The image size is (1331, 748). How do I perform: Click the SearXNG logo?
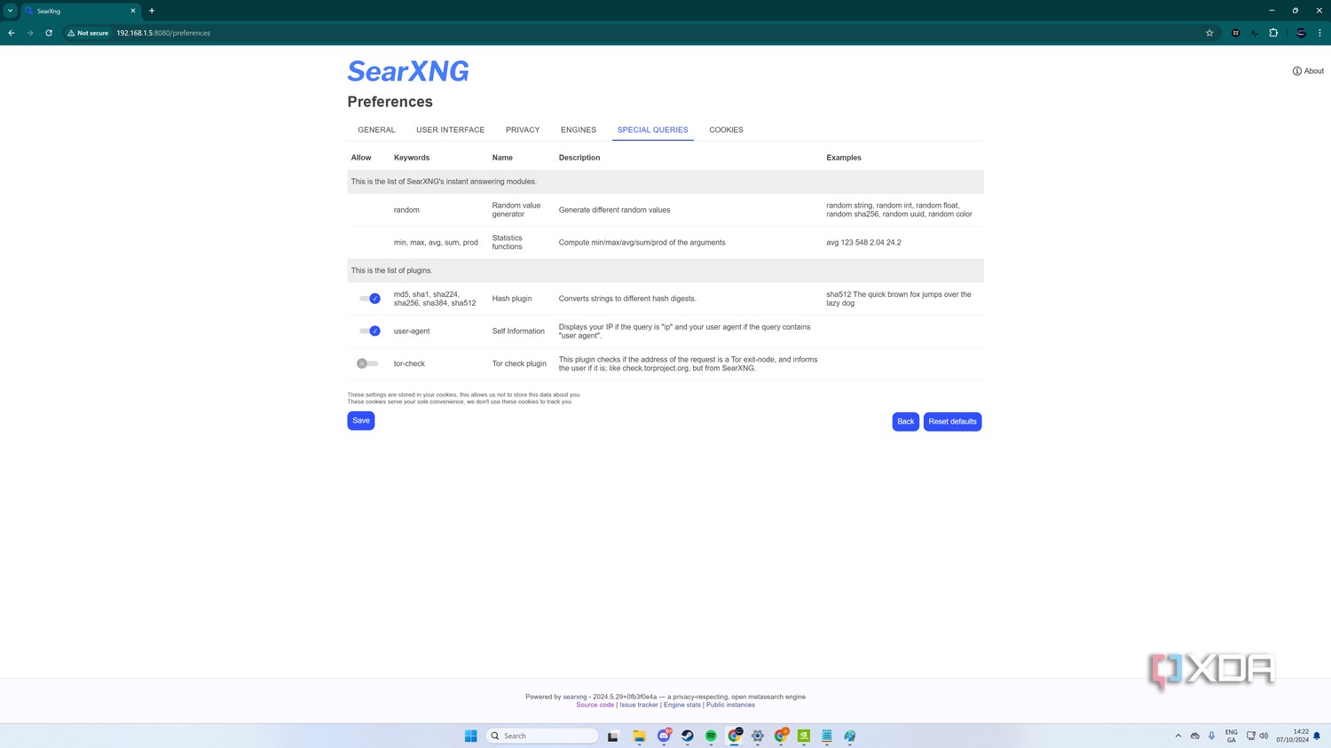tap(408, 71)
